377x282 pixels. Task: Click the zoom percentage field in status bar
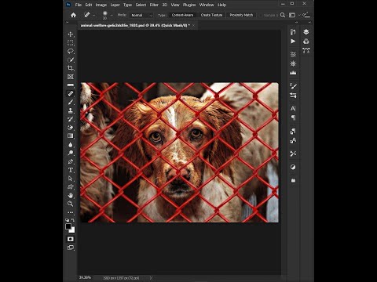[86, 277]
